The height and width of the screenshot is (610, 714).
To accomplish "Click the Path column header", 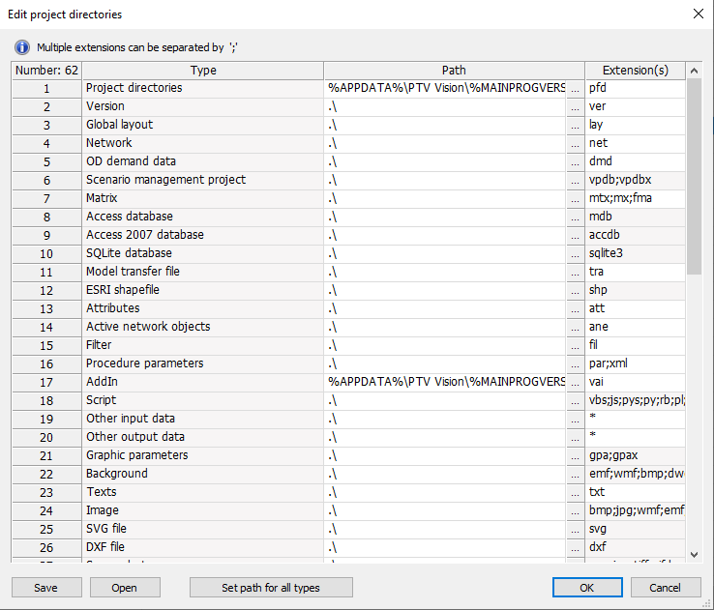I will point(454,71).
